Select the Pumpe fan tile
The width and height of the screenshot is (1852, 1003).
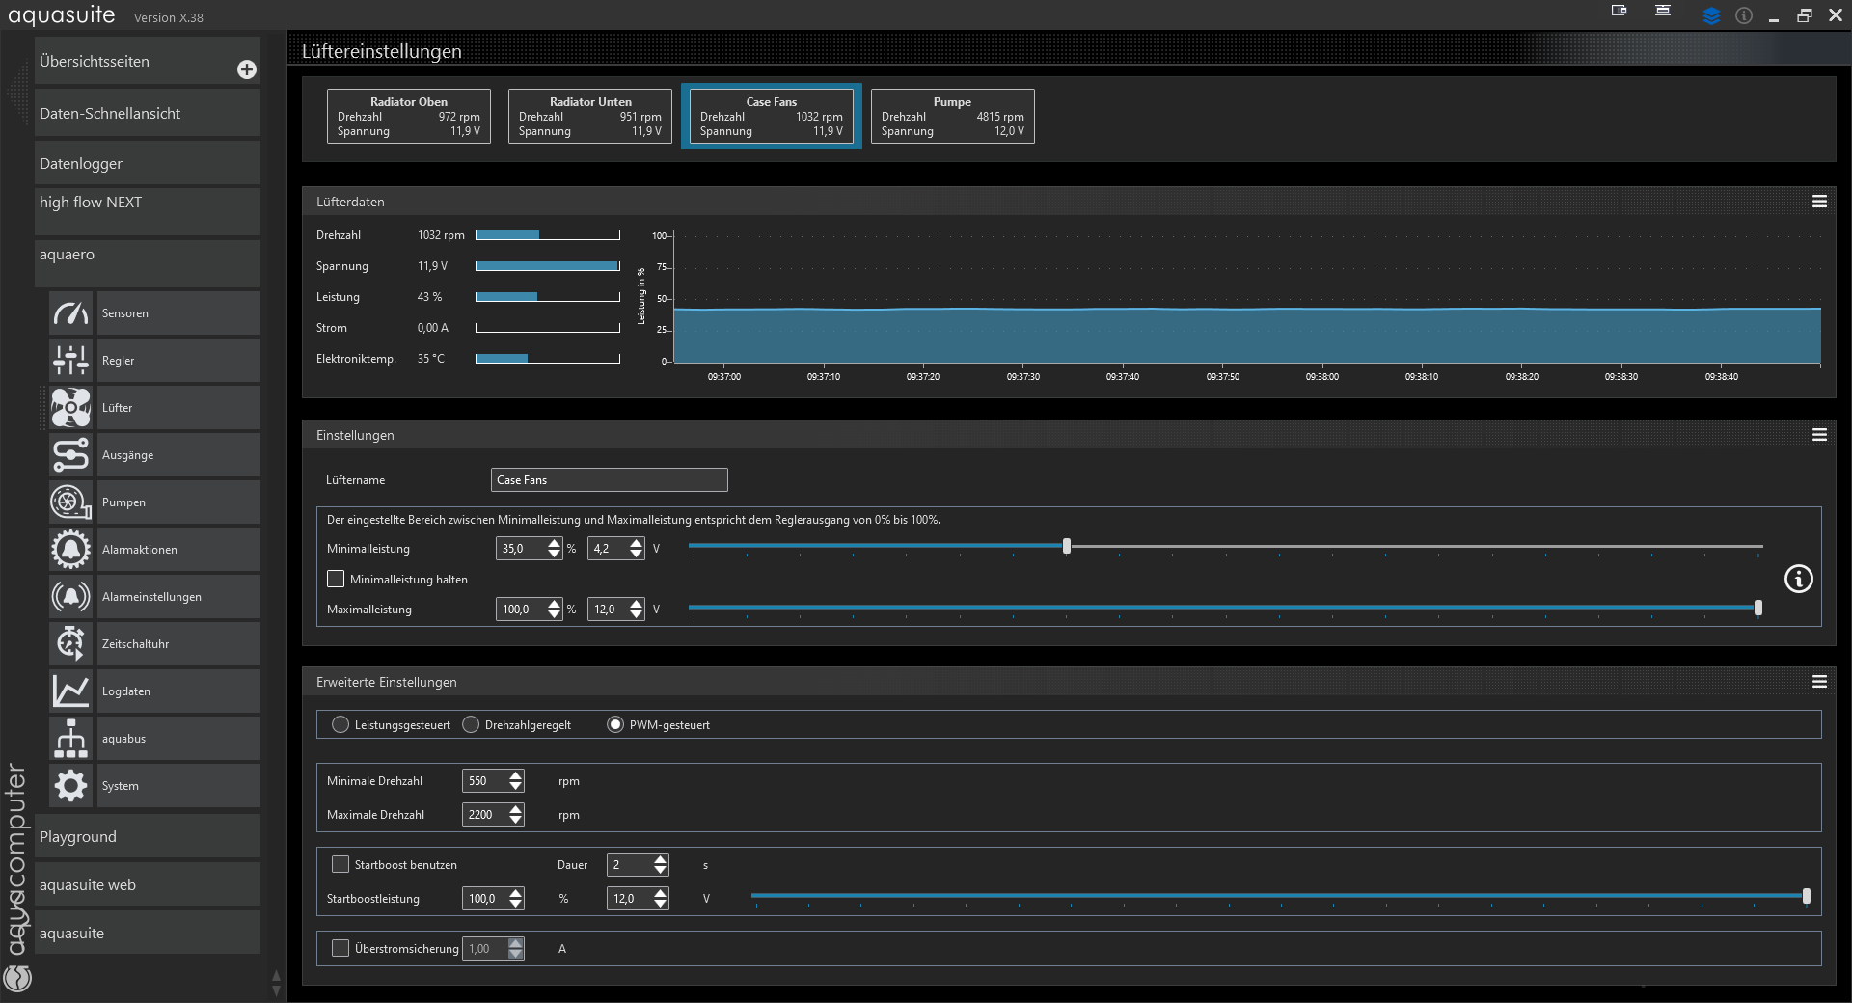pos(952,117)
